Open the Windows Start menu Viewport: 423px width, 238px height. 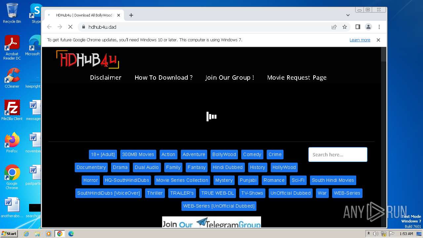[9, 234]
